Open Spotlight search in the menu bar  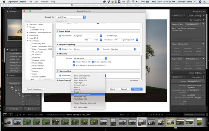point(195,1)
